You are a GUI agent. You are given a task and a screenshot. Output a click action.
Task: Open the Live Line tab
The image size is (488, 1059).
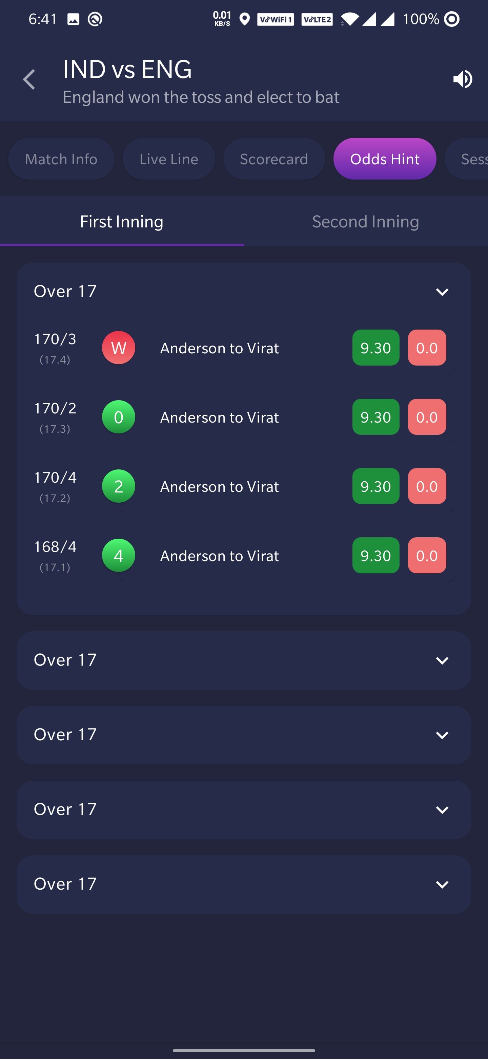click(169, 159)
